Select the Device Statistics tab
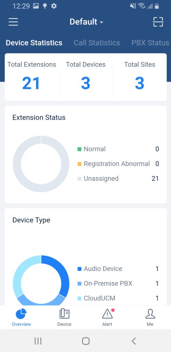 (x=34, y=43)
